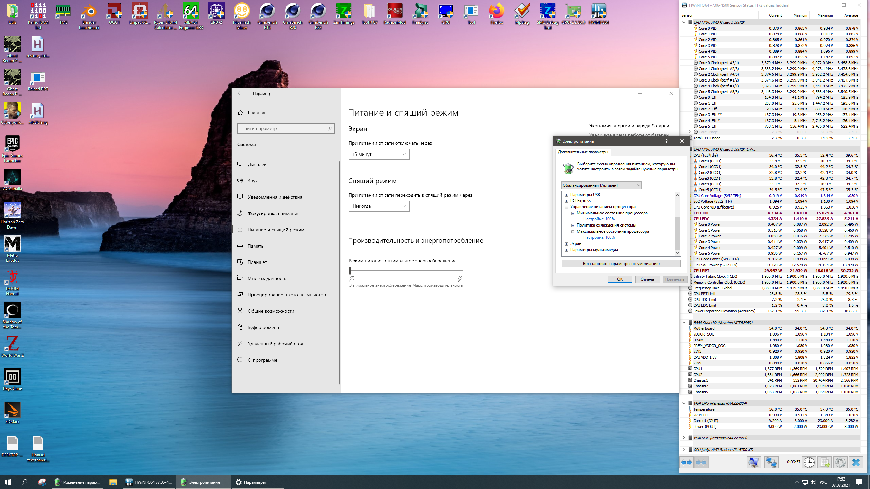Collapse the B550 SuperIO sensor group
The image size is (870, 489).
684,323
